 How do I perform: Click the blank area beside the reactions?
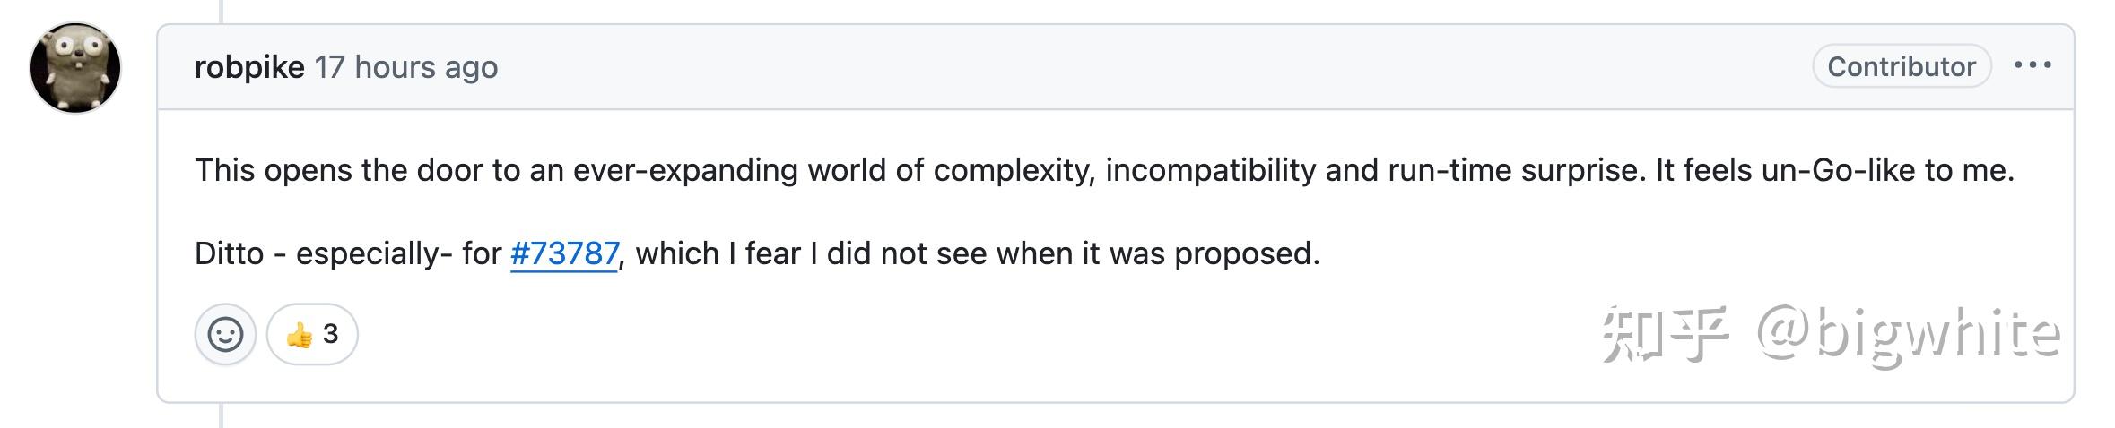click(x=897, y=334)
